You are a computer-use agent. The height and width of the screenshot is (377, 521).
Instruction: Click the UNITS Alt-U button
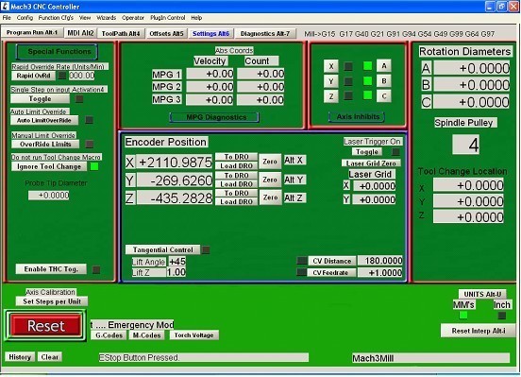coord(482,294)
